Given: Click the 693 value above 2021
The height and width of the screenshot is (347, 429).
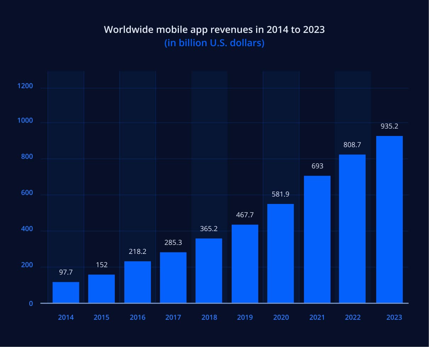Looking at the screenshot, I should click(317, 166).
